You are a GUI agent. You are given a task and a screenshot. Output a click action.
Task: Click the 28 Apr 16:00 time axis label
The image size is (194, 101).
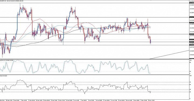(129, 100)
